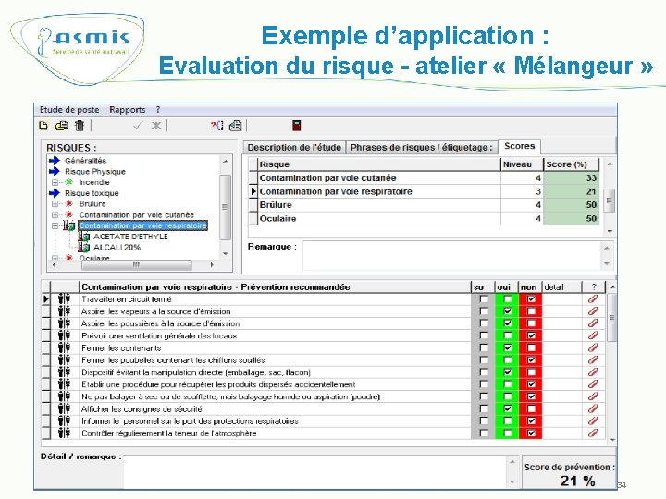This screenshot has height=499, width=666.
Task: Click the green star icon beside Incendie
Action: point(68,182)
